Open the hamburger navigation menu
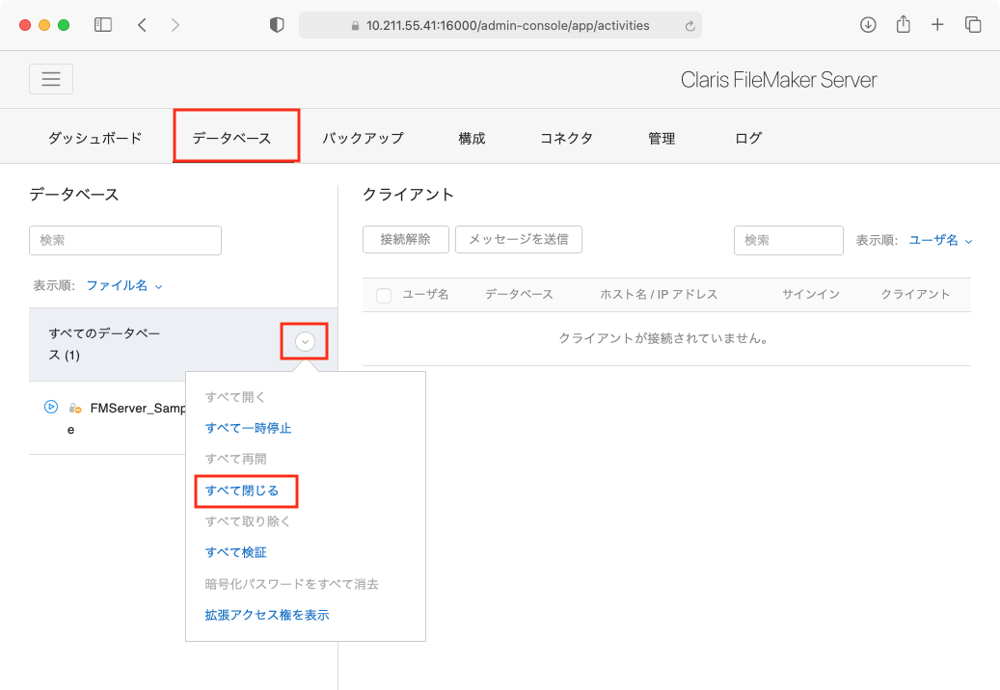 [51, 79]
